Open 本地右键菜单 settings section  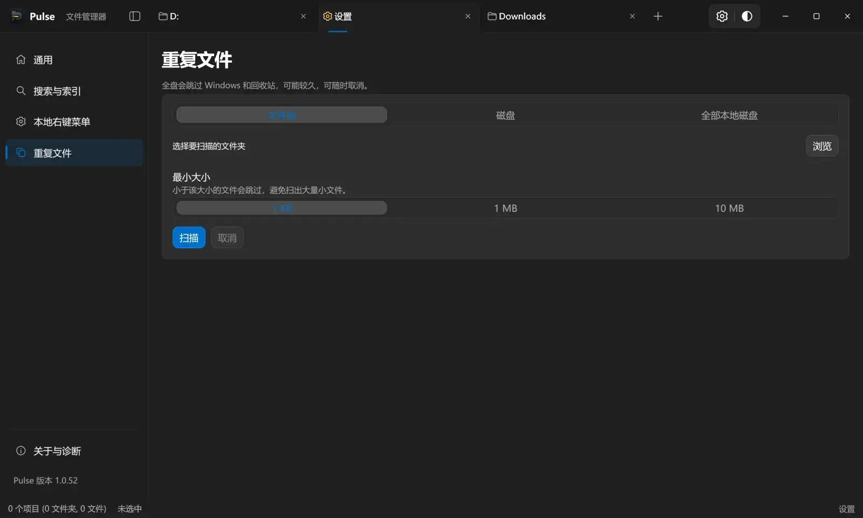point(74,121)
